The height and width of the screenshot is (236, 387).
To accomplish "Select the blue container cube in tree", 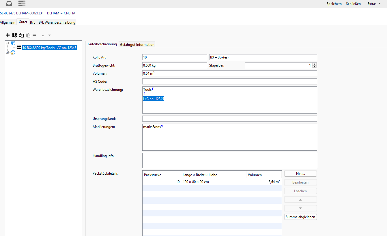I will (x=13, y=43).
